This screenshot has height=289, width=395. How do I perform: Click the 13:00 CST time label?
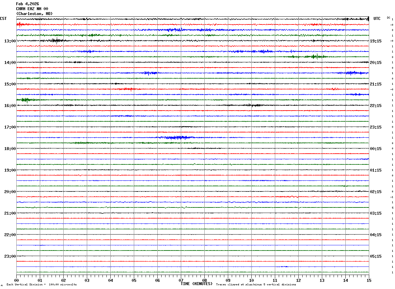[10, 41]
